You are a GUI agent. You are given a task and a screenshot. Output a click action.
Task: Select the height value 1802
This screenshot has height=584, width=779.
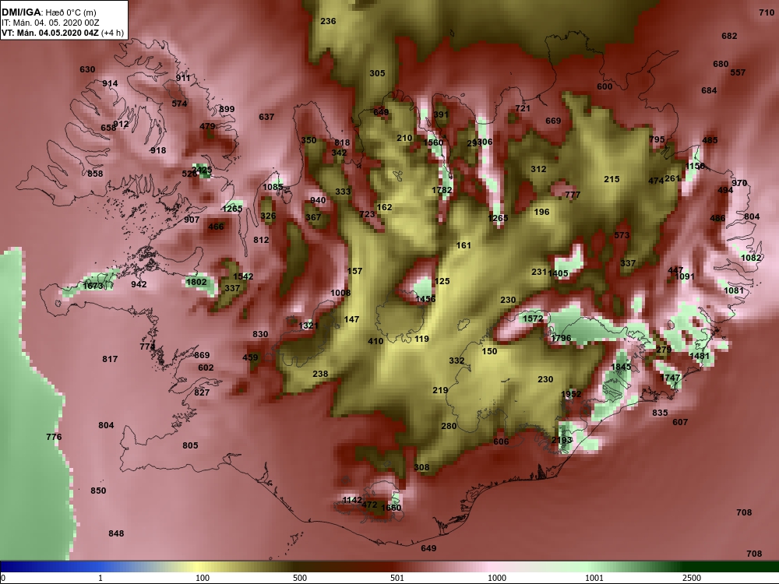click(x=196, y=282)
